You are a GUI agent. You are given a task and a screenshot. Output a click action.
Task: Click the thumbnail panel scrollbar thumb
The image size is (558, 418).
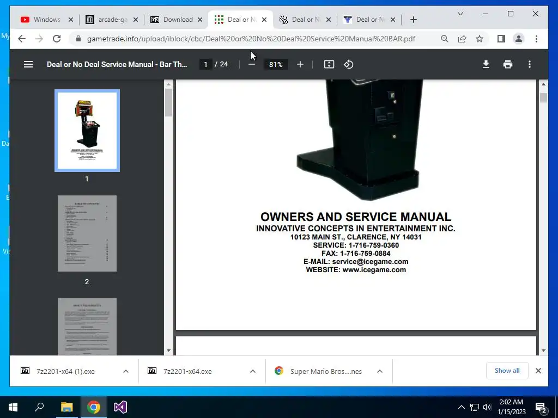tap(169, 102)
